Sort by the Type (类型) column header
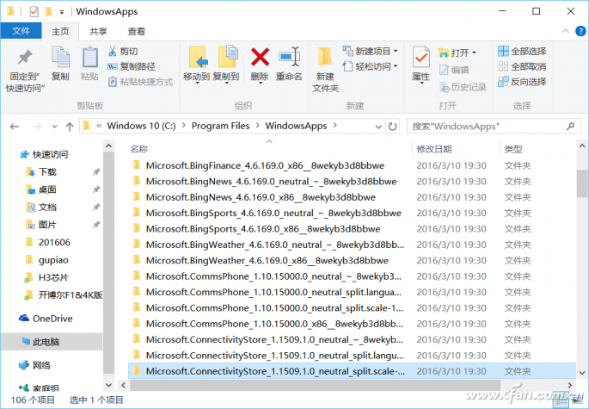This screenshot has width=589, height=409. [513, 149]
